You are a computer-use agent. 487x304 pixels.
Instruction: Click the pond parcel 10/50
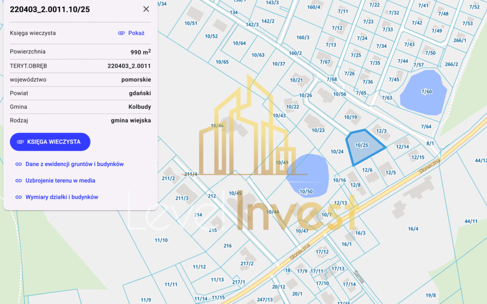pyautogui.click(x=306, y=192)
